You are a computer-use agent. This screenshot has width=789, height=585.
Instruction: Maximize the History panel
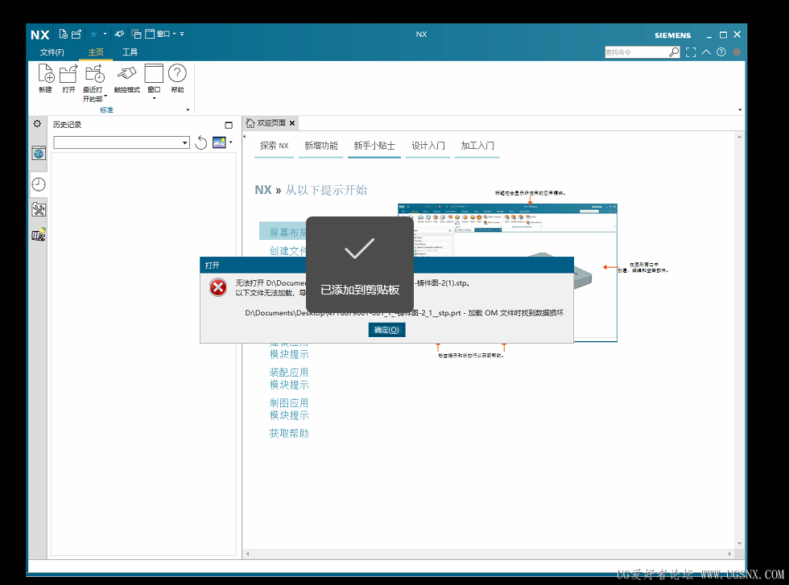point(229,125)
